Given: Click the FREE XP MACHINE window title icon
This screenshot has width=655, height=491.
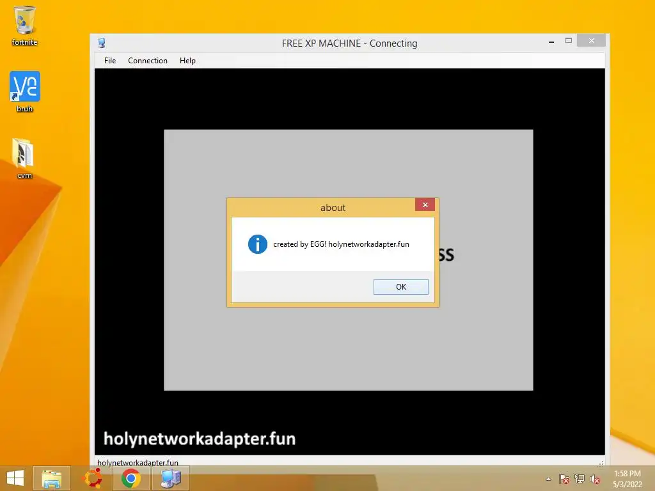Looking at the screenshot, I should coord(102,43).
